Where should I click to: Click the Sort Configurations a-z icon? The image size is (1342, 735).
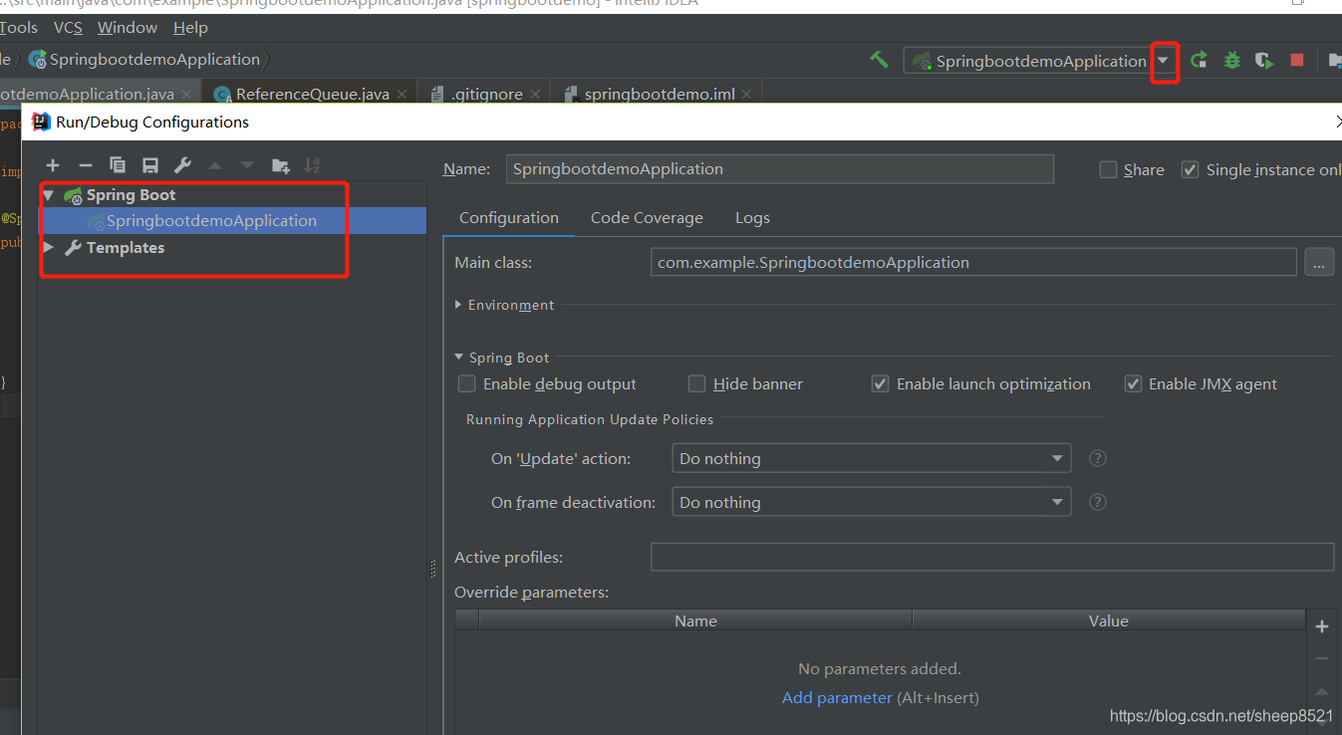pos(312,165)
